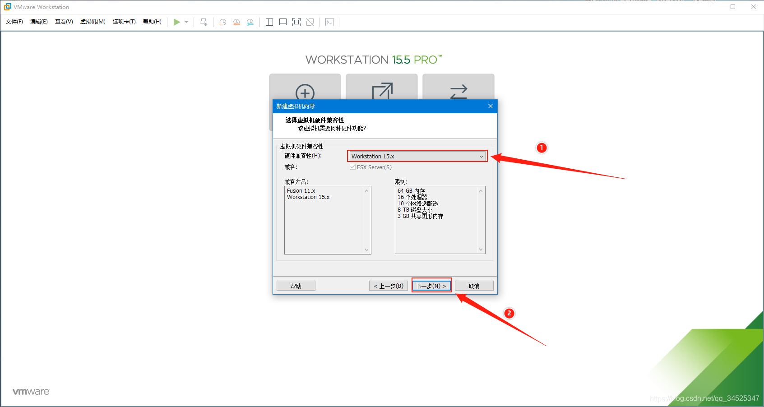Maximize the VMware Workstation window
Screen dimensions: 764x407
(733, 7)
